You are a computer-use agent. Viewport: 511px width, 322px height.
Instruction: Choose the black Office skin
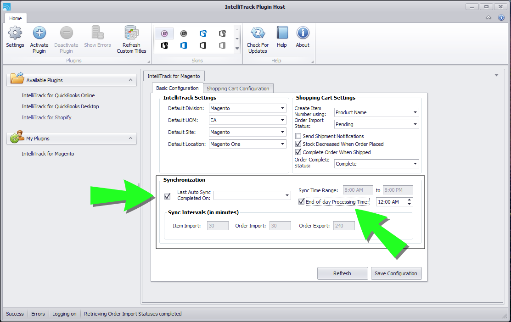[203, 45]
